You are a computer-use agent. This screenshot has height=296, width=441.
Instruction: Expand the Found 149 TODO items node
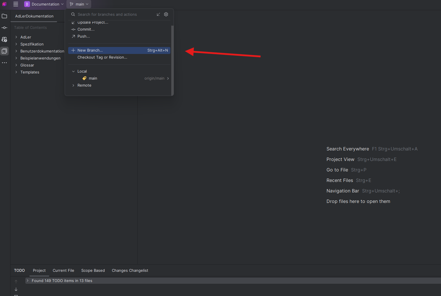pos(27,281)
